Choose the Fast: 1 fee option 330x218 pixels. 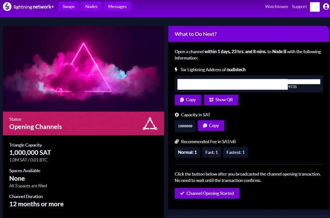(x=211, y=152)
